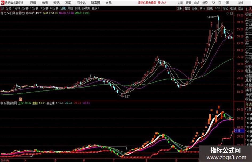Open F10 company info
The height and width of the screenshot is (162, 252).
click(x=218, y=8)
